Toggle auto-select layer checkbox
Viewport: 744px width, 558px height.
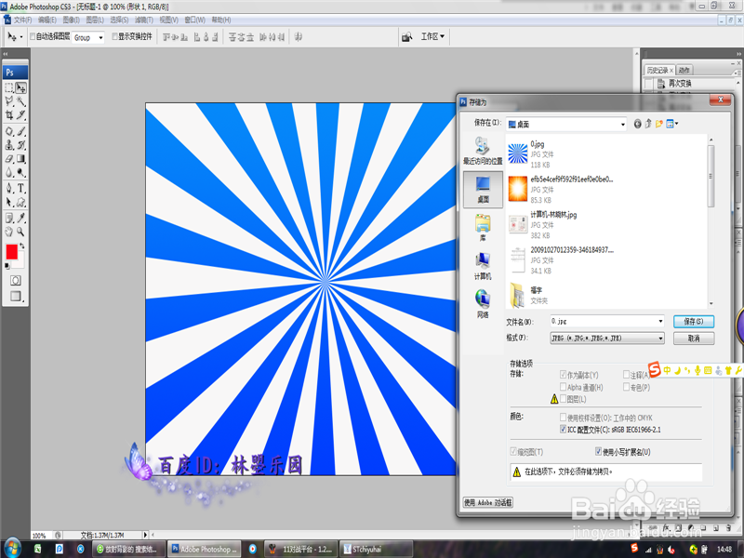click(x=33, y=36)
